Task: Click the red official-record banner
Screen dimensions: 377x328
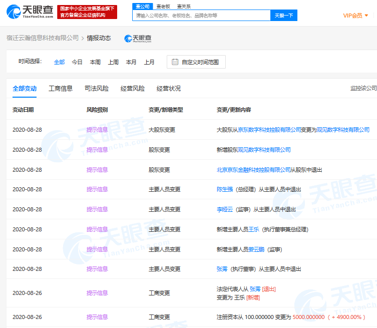Action: 87,12
